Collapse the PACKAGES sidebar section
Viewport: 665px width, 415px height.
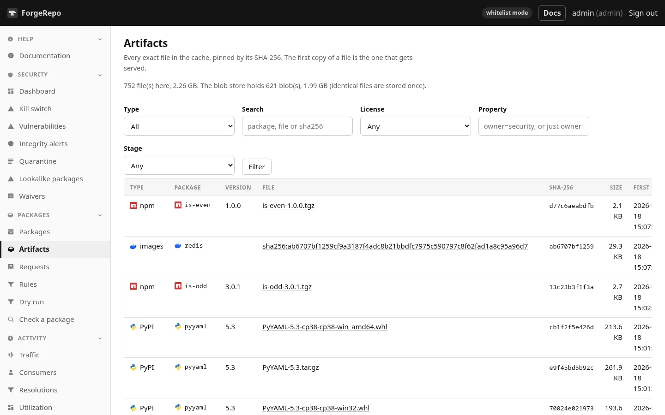point(55,215)
